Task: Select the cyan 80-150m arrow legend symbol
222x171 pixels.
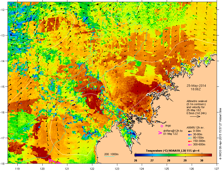Action: pyautogui.click(x=190, y=138)
